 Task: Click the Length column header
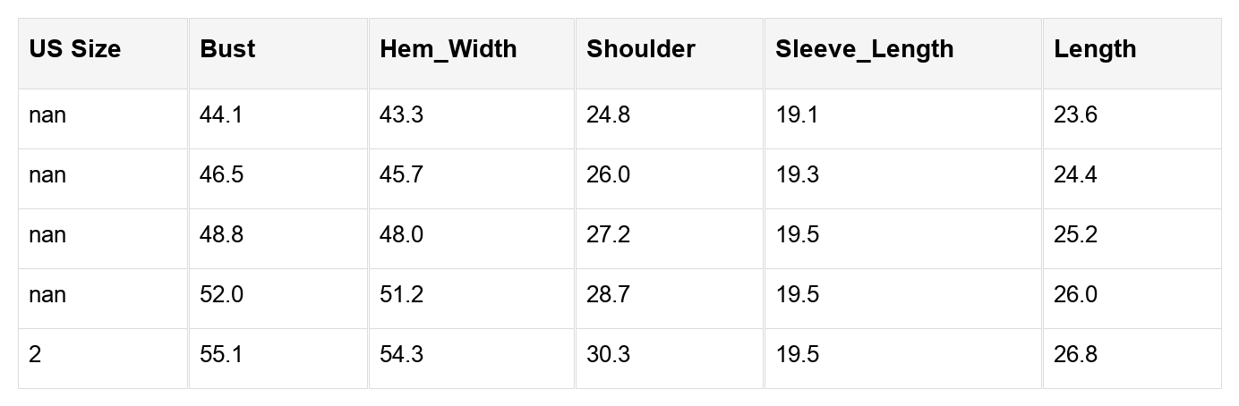coord(1095,49)
